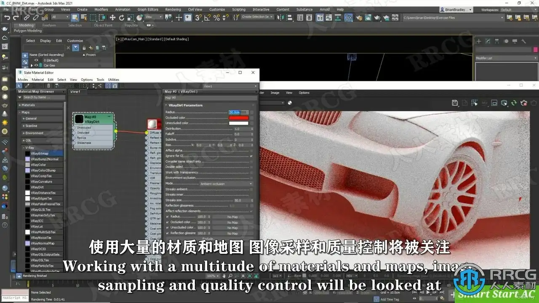The image size is (539, 303).
Task: Switch to the Freeform ribbon tab
Action: tap(49, 25)
